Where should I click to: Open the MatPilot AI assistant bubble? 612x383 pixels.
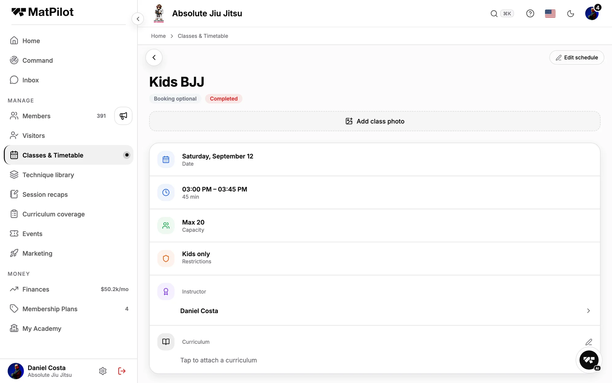pos(589,360)
